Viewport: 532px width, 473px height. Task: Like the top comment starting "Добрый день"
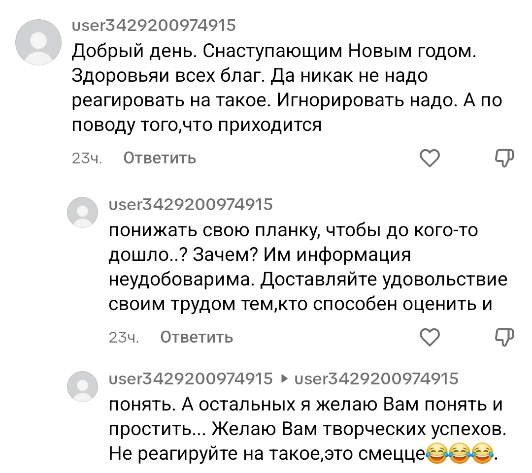(x=429, y=158)
